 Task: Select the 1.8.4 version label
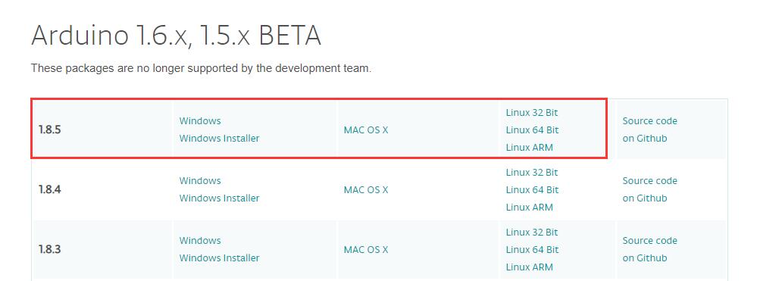[49, 190]
